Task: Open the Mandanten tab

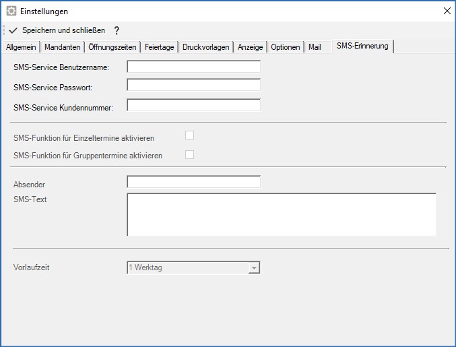Action: click(x=63, y=47)
